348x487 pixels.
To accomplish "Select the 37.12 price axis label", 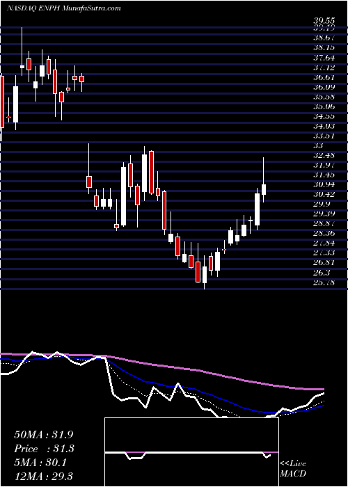I will (324, 67).
